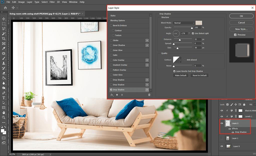Image resolution: width=256 pixels, height=156 pixels.
Task: Click the Home icon in options bar
Action: click(x=5, y=8)
